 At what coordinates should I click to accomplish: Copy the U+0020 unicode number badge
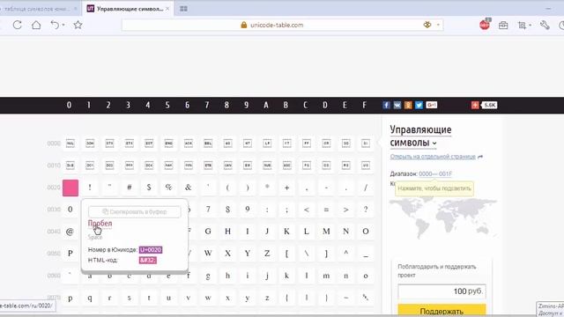pos(151,250)
